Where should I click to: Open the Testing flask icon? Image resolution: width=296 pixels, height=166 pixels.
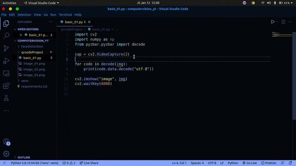pyautogui.click(x=6, y=98)
